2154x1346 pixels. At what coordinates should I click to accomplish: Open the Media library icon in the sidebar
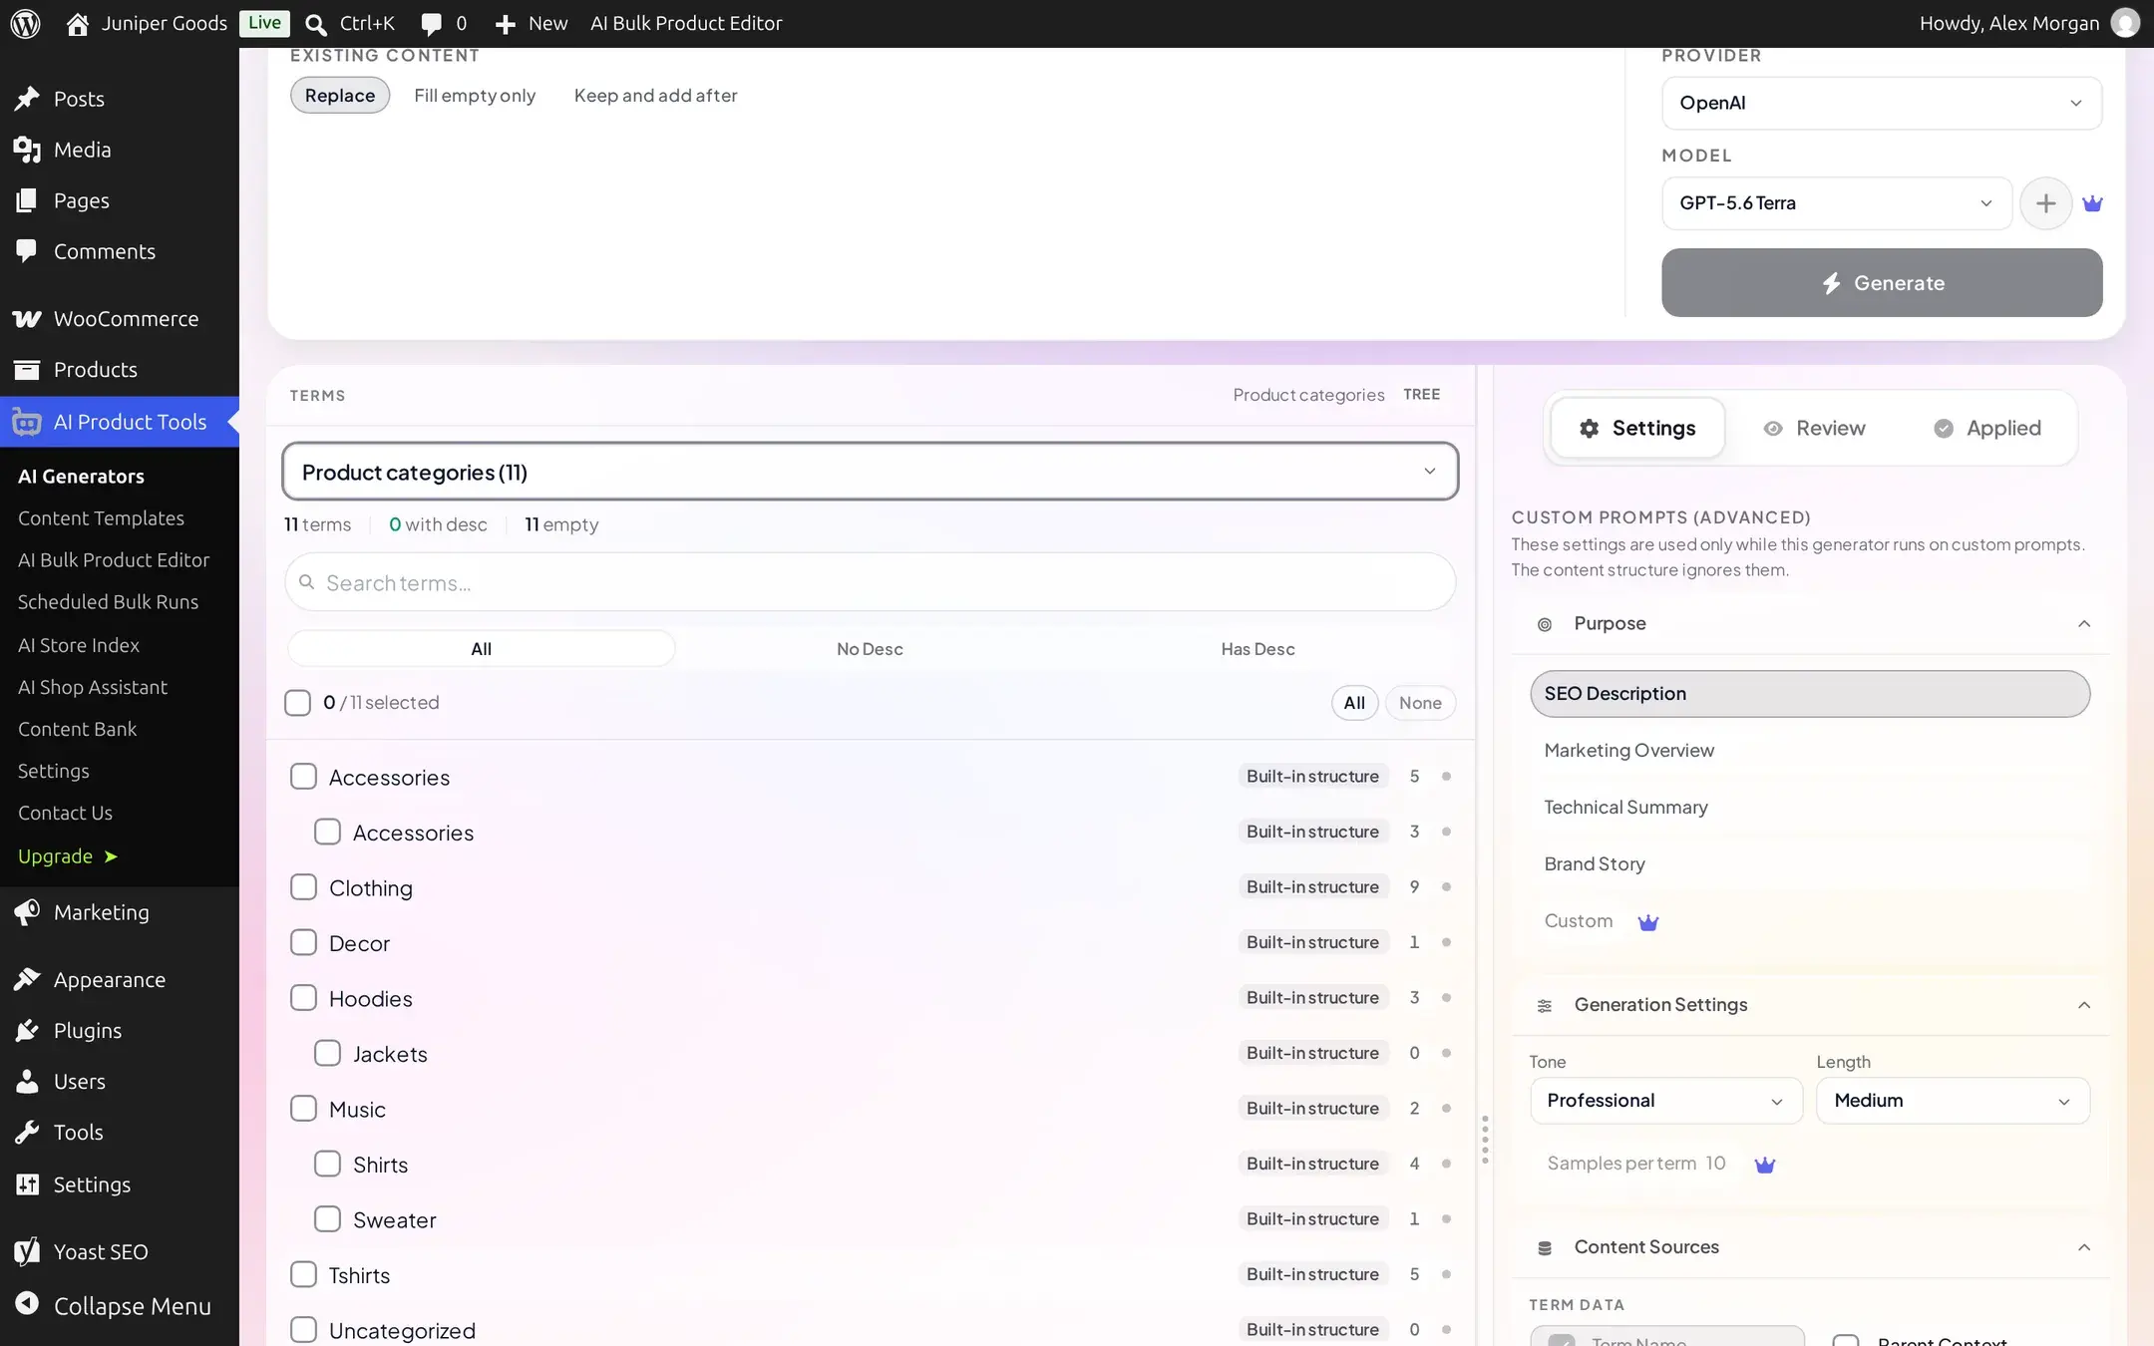click(x=27, y=150)
